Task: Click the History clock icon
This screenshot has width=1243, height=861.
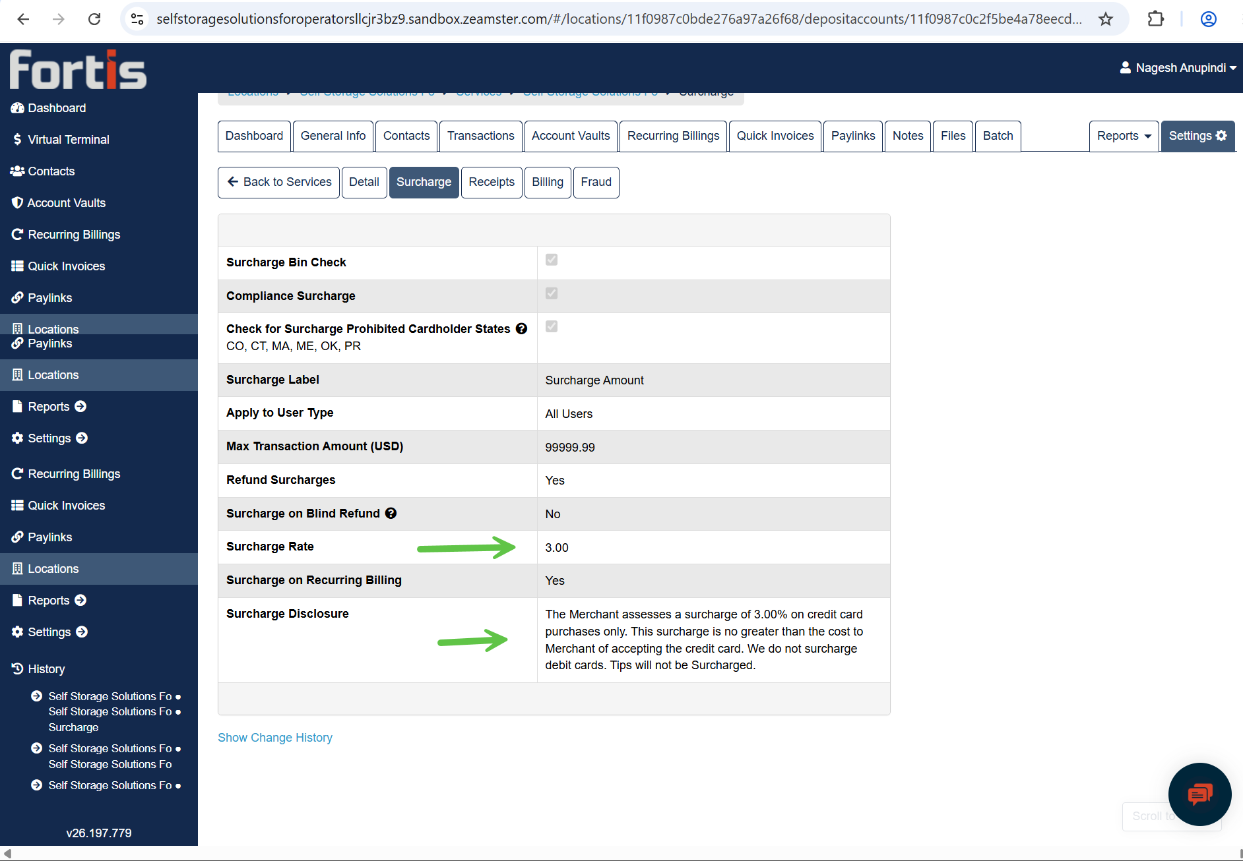Action: [17, 668]
